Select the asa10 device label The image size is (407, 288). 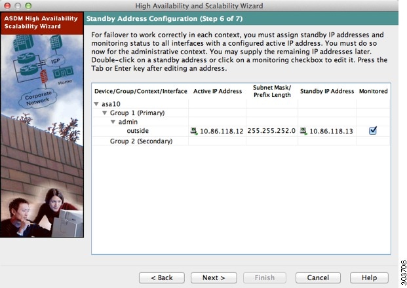tap(111, 104)
